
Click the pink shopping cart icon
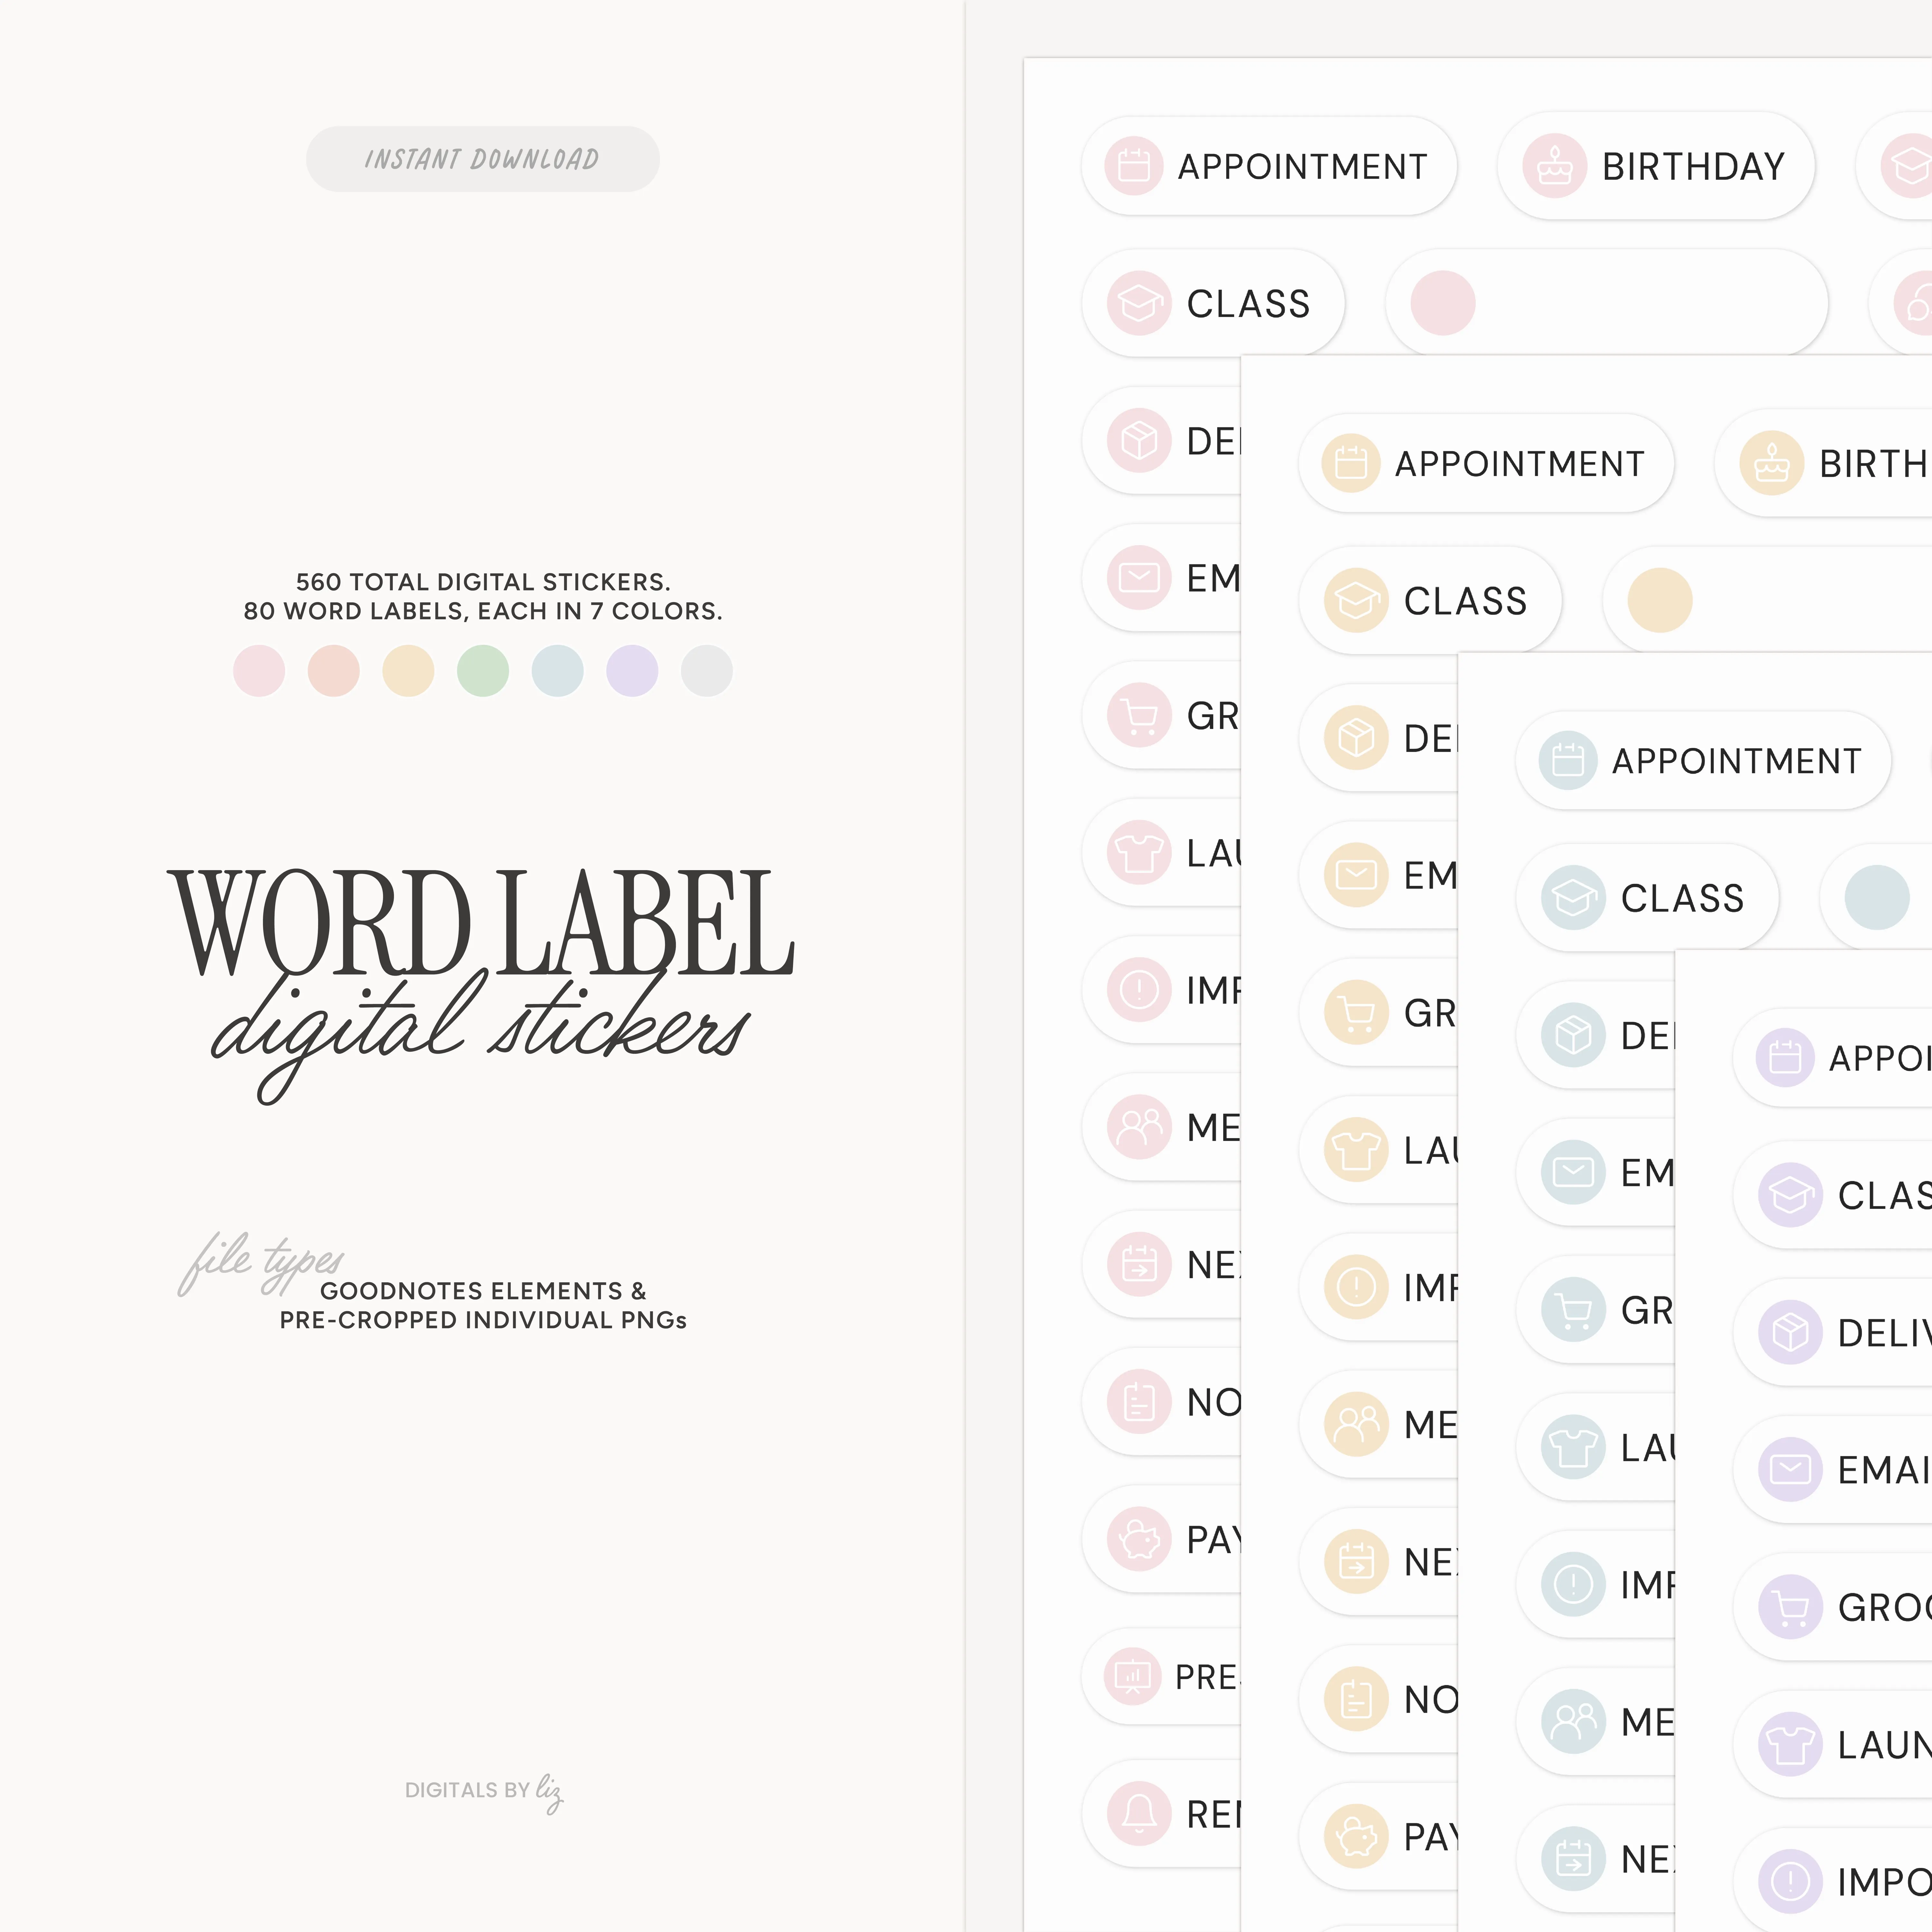click(1139, 715)
